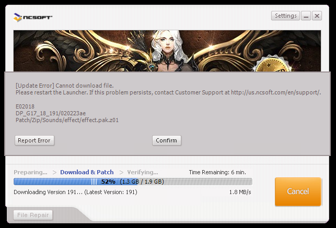This screenshot has height=228, width=336.
Task: Open the us.ncsoft.com support link
Action: 275,92
